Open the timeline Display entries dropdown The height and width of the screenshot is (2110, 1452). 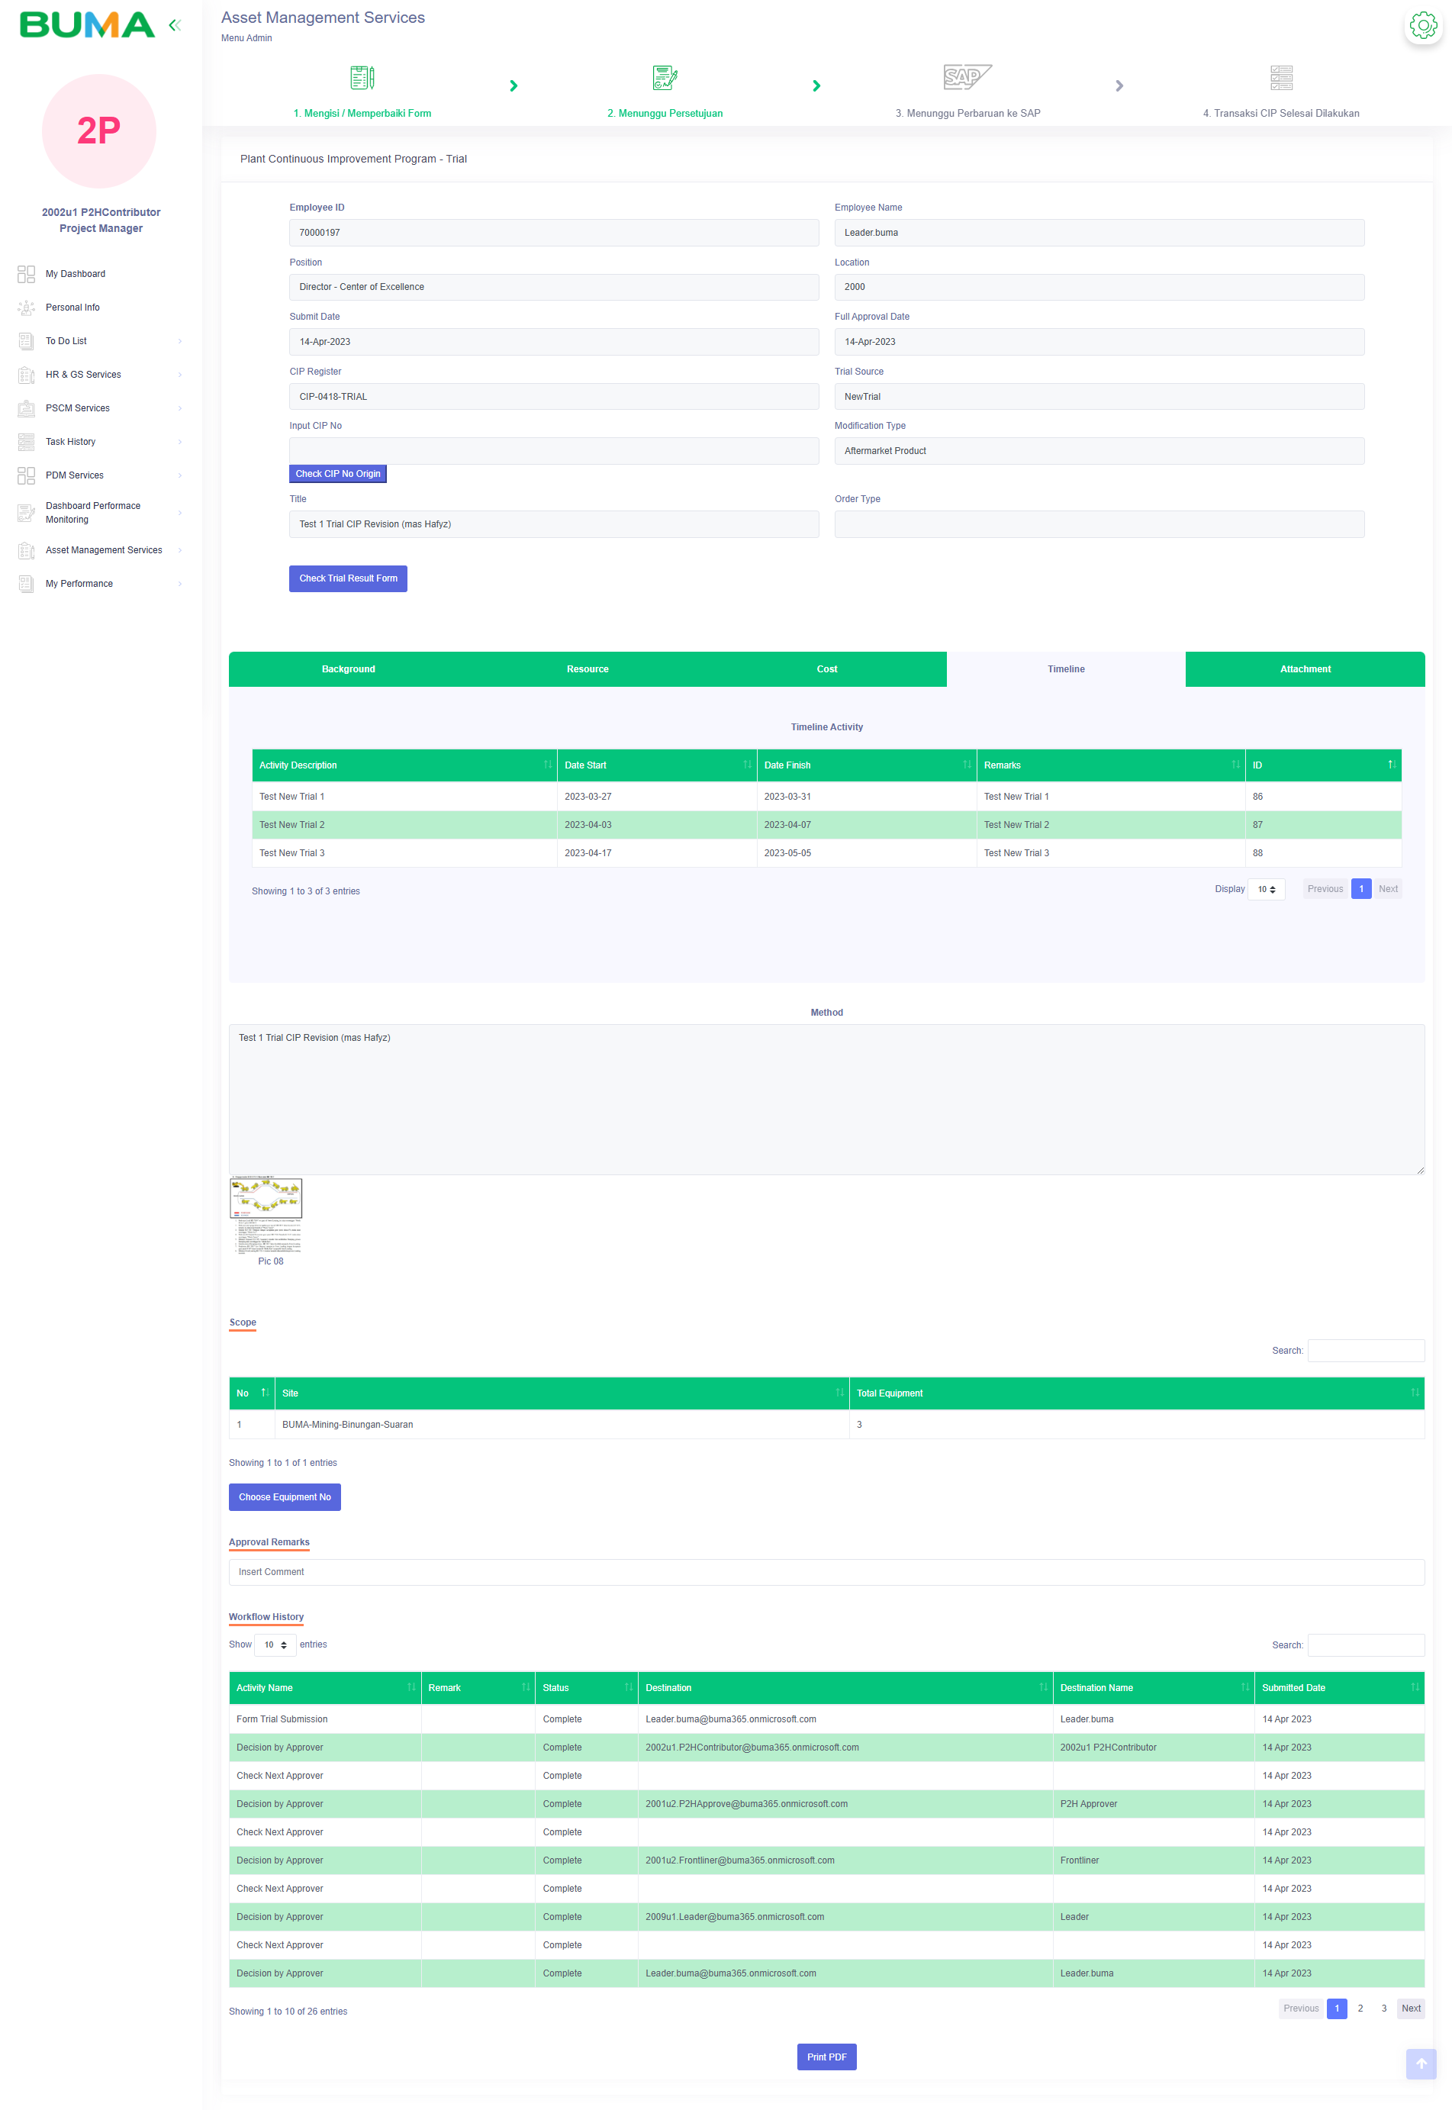1266,890
